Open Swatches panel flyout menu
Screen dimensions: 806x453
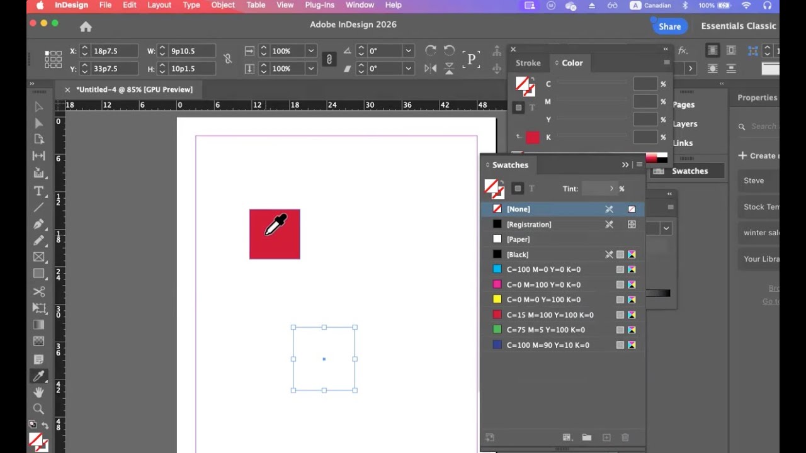[x=639, y=165]
